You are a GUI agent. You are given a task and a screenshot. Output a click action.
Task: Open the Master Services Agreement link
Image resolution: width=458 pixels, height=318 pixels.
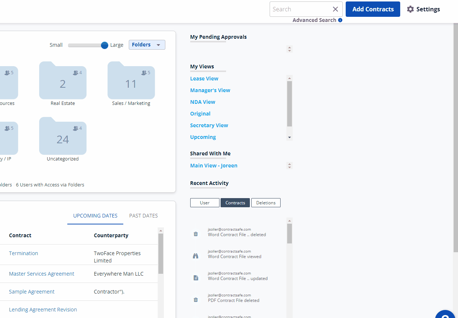pyautogui.click(x=42, y=274)
